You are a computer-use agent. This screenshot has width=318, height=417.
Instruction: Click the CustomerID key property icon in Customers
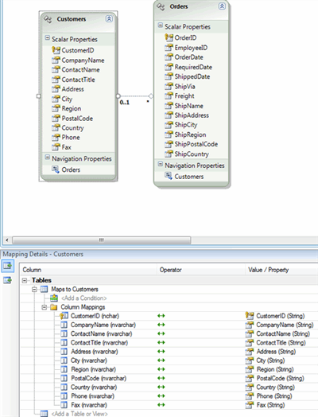(56, 50)
